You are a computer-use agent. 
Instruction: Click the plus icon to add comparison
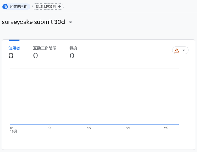[59, 7]
